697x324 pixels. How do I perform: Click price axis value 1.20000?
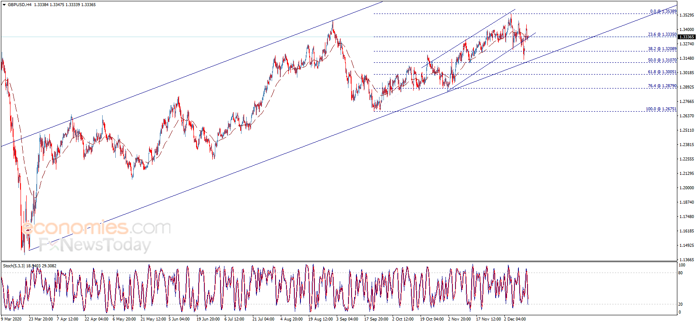pyautogui.click(x=687, y=188)
